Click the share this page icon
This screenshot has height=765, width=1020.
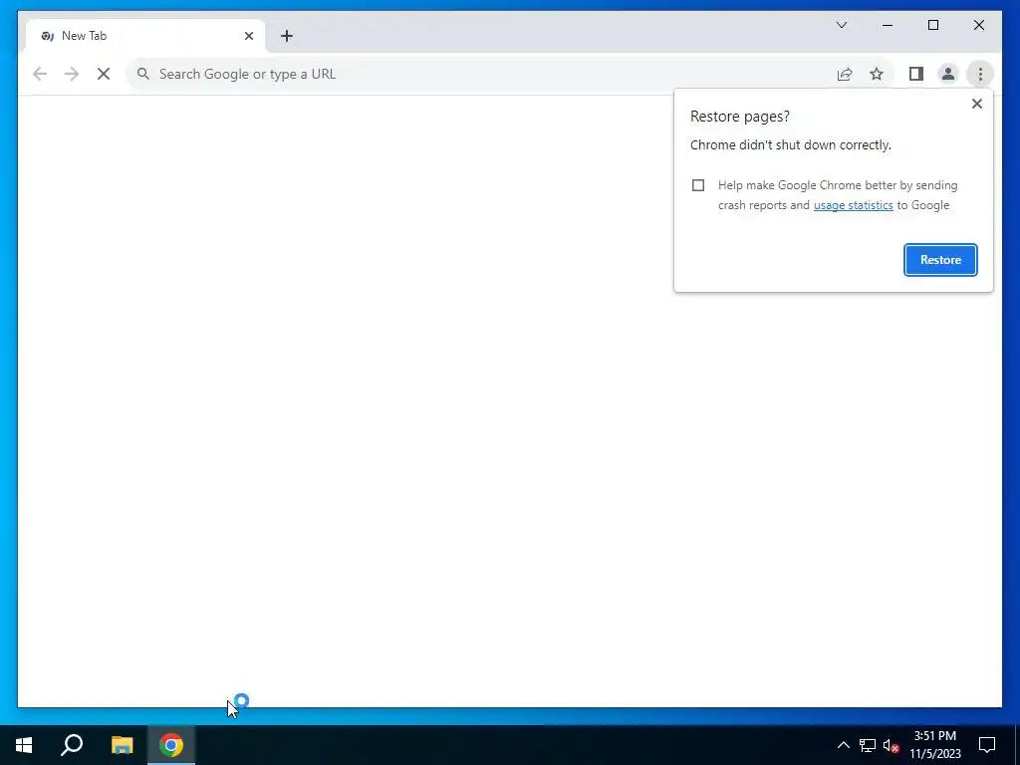coord(845,74)
